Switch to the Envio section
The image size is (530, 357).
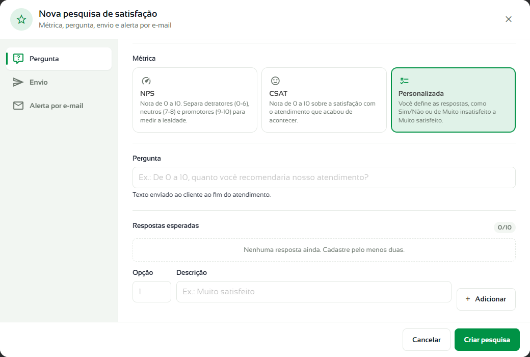pos(59,82)
